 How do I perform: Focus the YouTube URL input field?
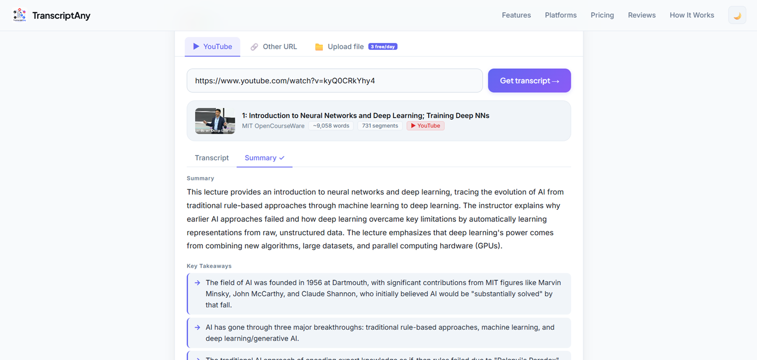(335, 81)
